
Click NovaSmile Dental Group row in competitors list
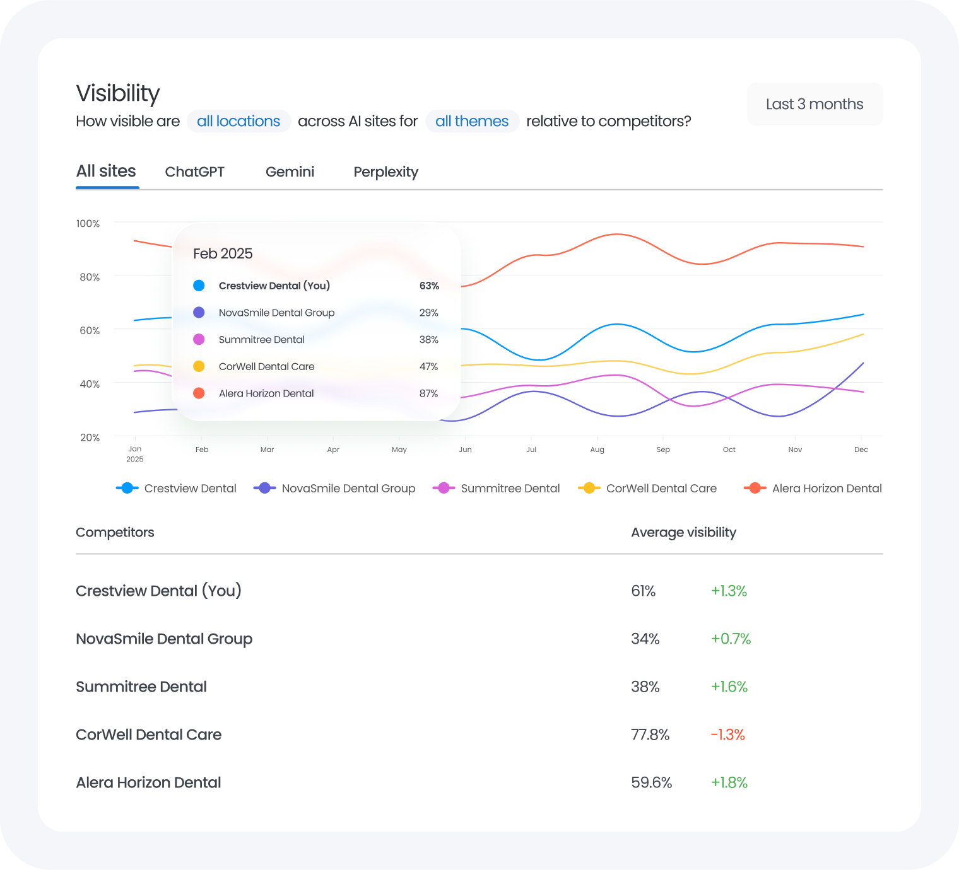(164, 639)
